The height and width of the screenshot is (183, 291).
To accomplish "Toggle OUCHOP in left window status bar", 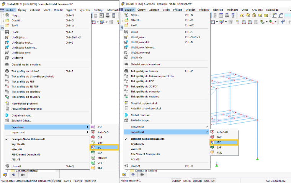I will [90, 181].
